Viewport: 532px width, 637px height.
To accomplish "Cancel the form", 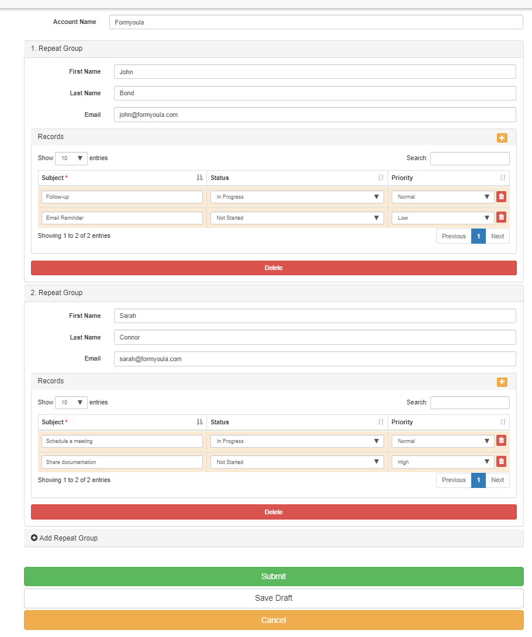I will pyautogui.click(x=274, y=620).
